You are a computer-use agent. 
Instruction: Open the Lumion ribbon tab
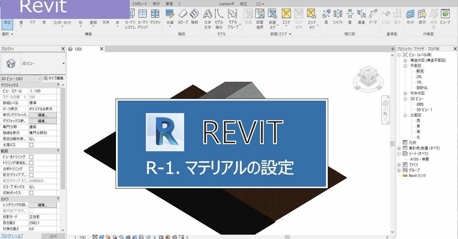[x=226, y=4]
